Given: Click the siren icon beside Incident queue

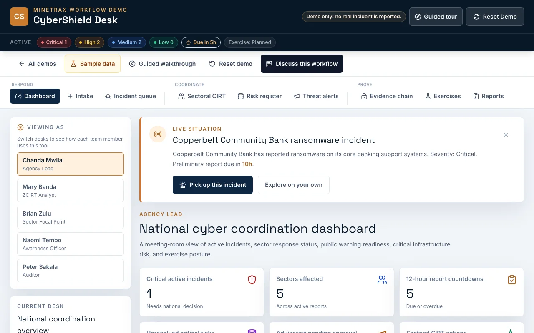Looking at the screenshot, I should (108, 96).
